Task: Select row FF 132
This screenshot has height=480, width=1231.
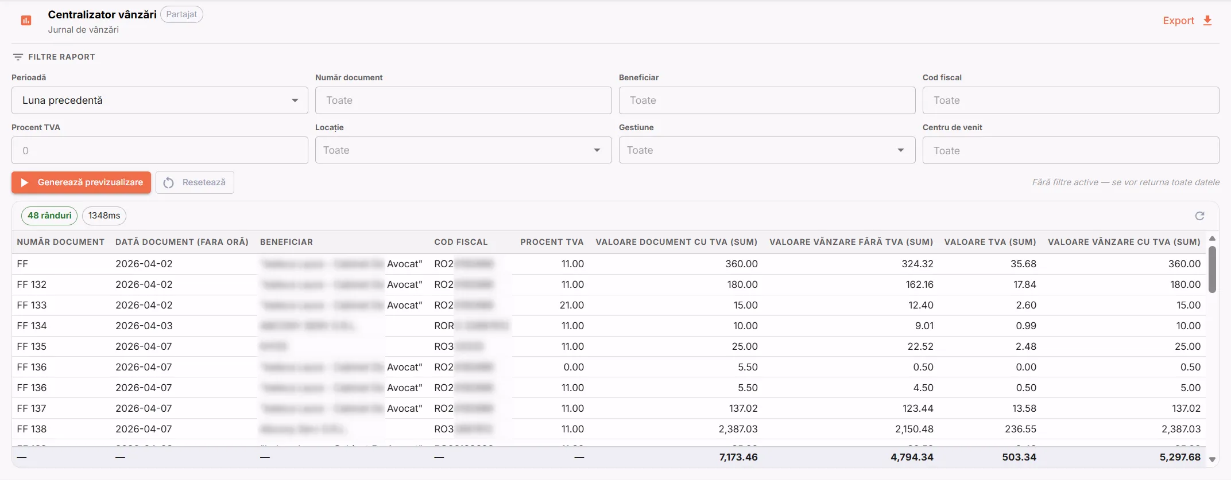Action: coord(609,284)
